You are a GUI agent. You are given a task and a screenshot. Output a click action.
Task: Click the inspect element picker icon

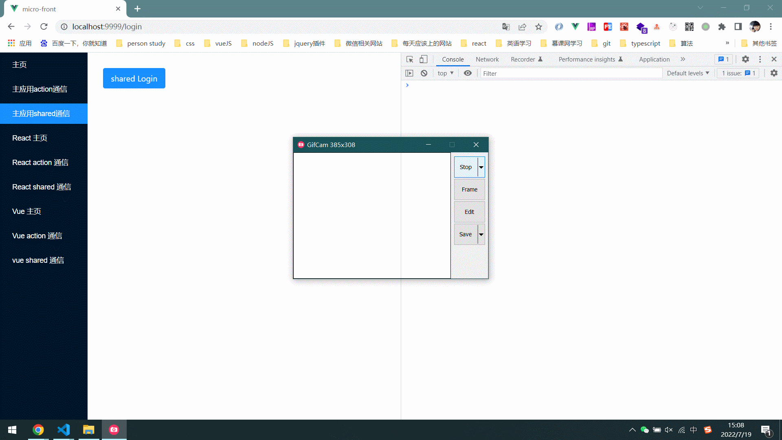[x=410, y=59]
